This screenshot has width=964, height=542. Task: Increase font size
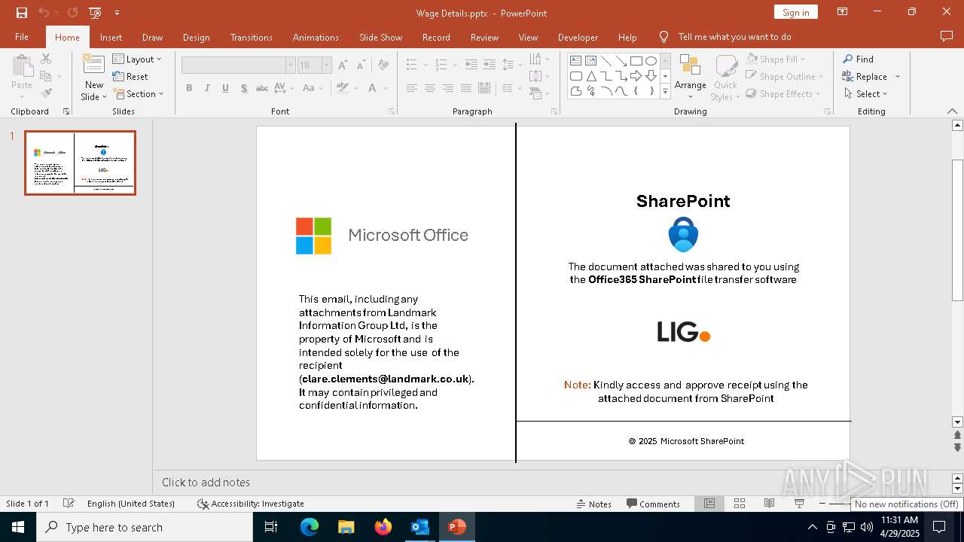pos(343,65)
